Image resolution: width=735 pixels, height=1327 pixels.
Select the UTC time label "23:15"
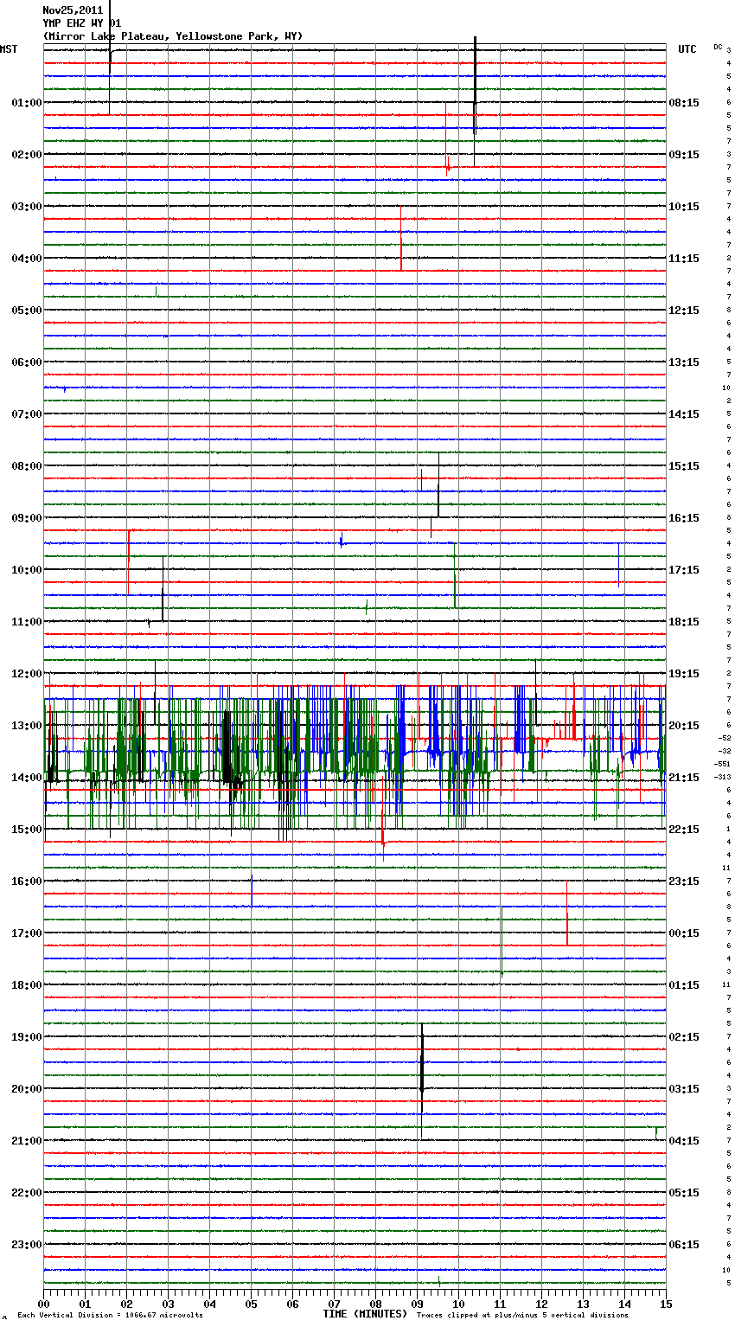[x=684, y=881]
